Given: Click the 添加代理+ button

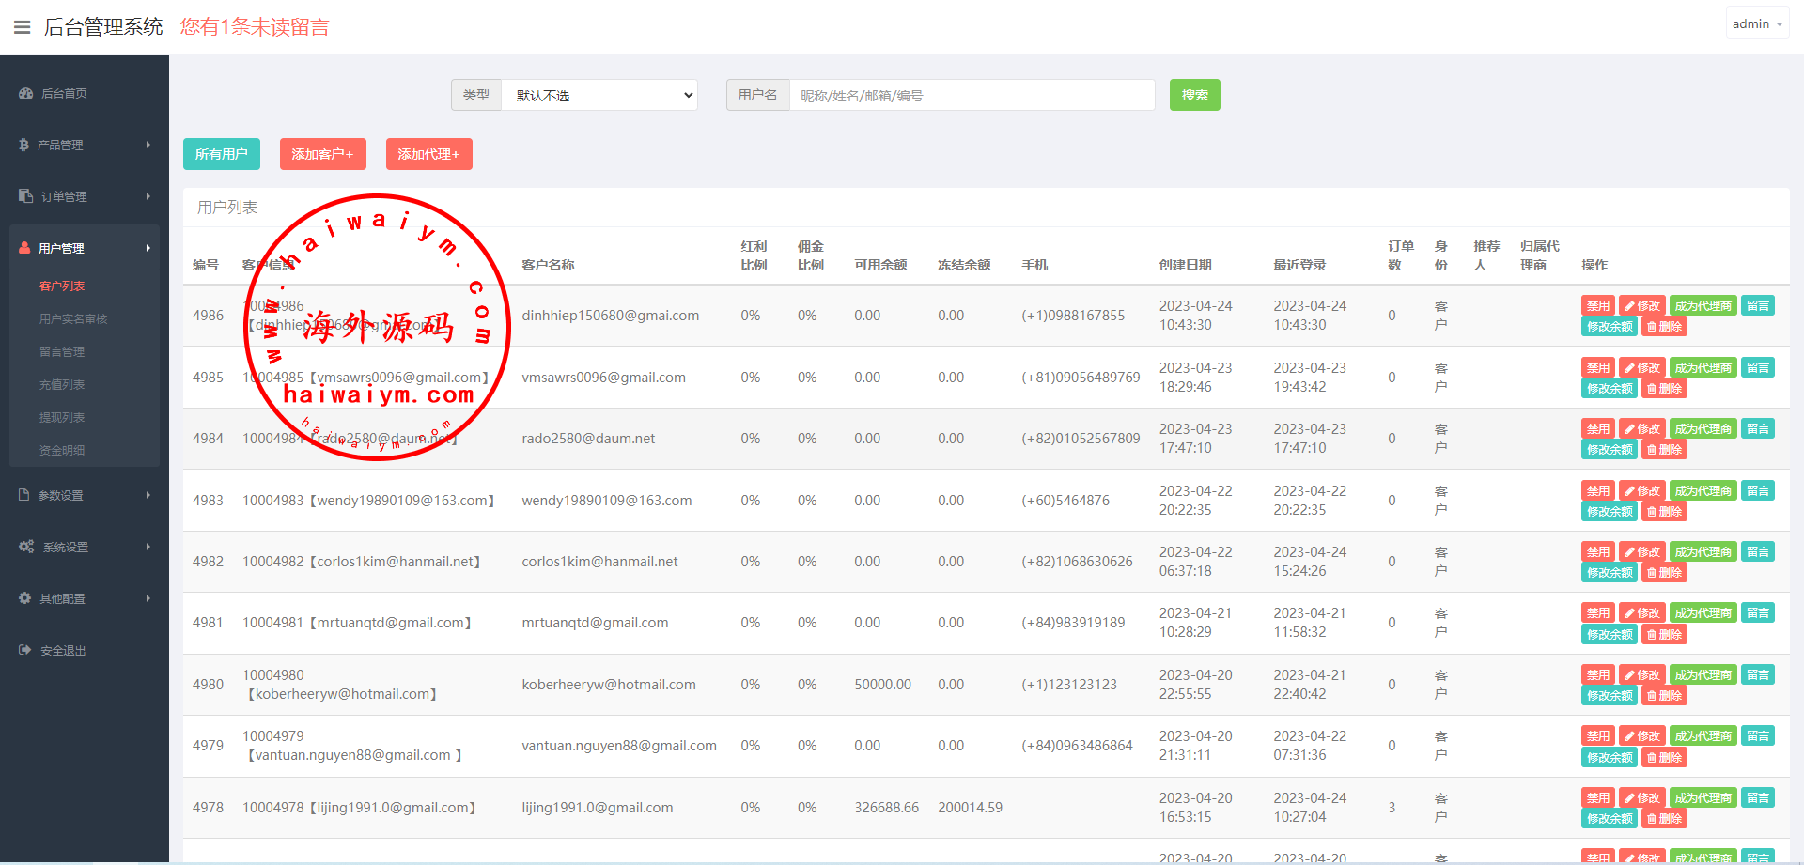Looking at the screenshot, I should 428,154.
